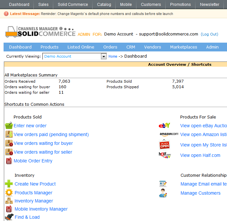Open View open eBay Auctions link
The height and width of the screenshot is (221, 227).
click(x=204, y=126)
